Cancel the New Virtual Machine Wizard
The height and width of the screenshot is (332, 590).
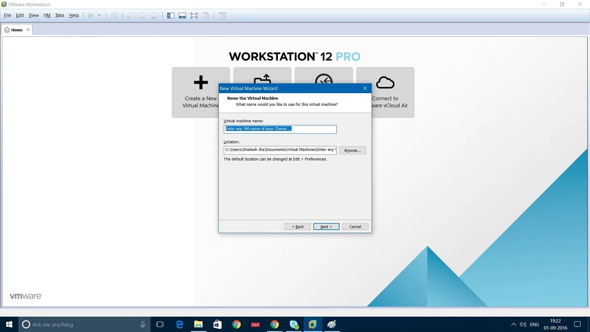pos(355,227)
